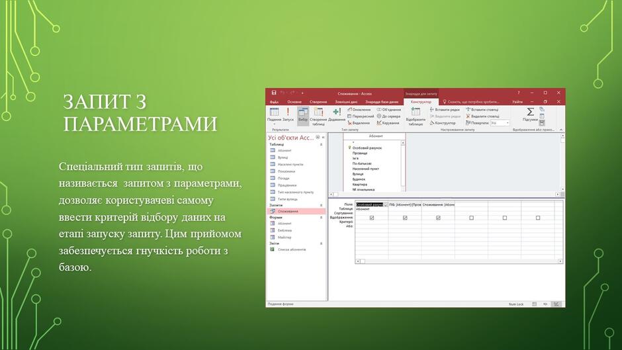This screenshot has width=622, height=350.
Task: Collapse the Запити group
Action: (x=321, y=205)
